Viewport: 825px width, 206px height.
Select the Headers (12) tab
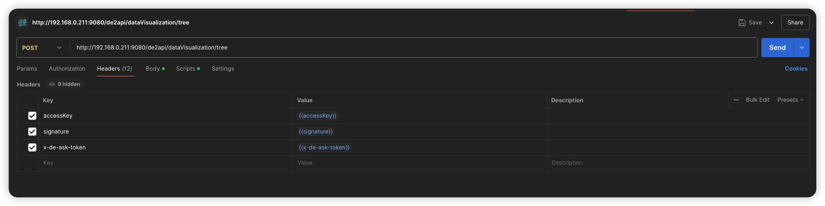tap(115, 69)
